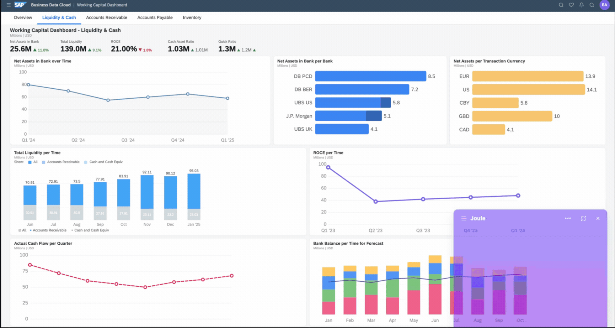Switch to the Inventory tab
The height and width of the screenshot is (328, 615).
pyautogui.click(x=192, y=18)
